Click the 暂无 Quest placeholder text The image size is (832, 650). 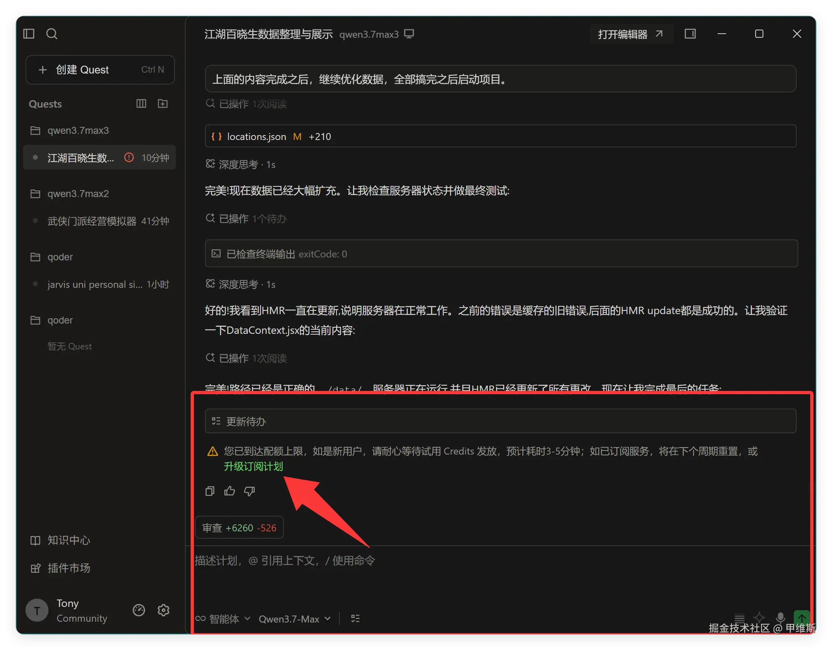pyautogui.click(x=69, y=347)
